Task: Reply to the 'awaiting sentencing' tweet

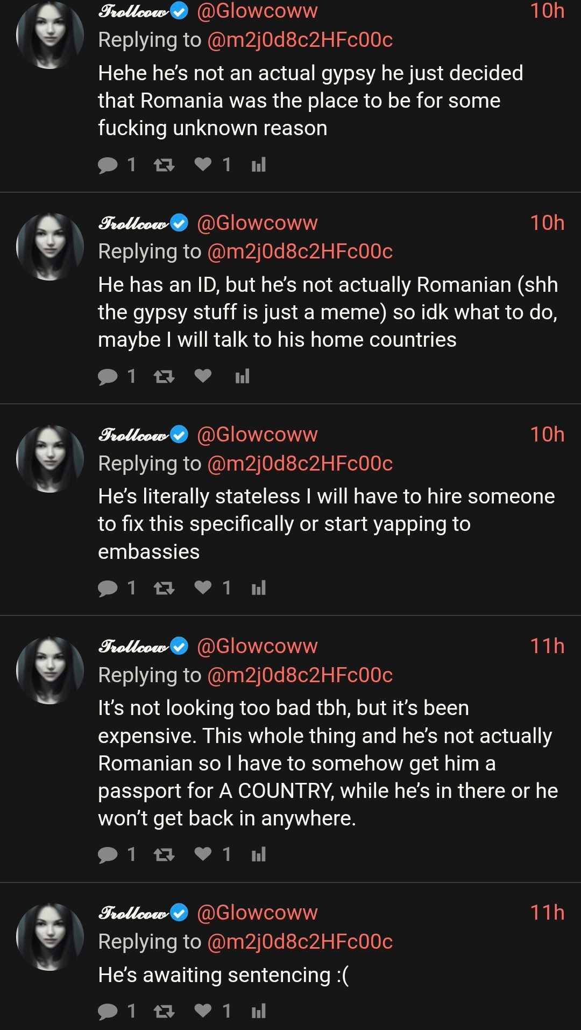Action: click(108, 1011)
